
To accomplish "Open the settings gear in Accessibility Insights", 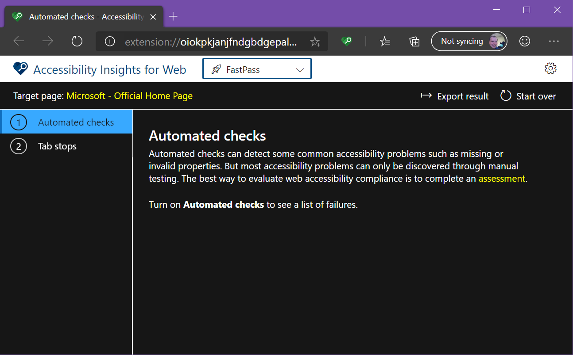I will click(550, 69).
